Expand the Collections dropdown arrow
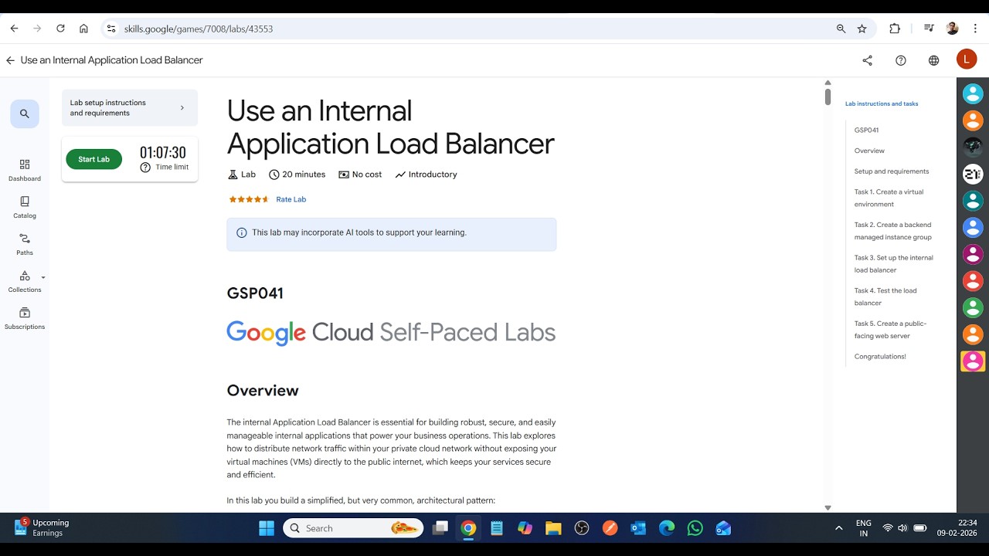 point(43,277)
